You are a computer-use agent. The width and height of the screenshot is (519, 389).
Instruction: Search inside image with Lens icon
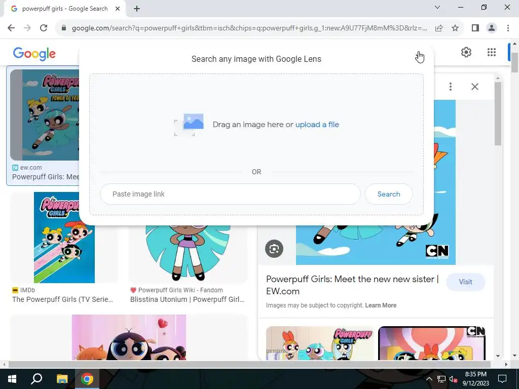(x=274, y=249)
